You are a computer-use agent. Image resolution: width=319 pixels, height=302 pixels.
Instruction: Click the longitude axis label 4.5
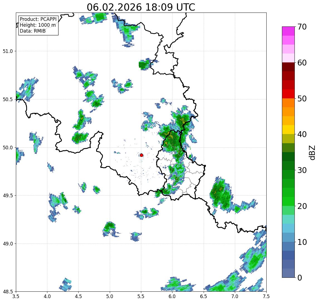[79, 296]
